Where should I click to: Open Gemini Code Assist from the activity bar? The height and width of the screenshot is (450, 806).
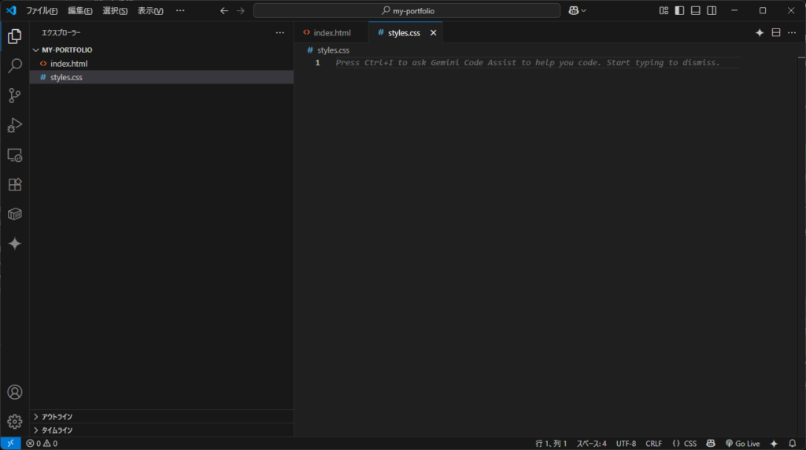click(14, 244)
